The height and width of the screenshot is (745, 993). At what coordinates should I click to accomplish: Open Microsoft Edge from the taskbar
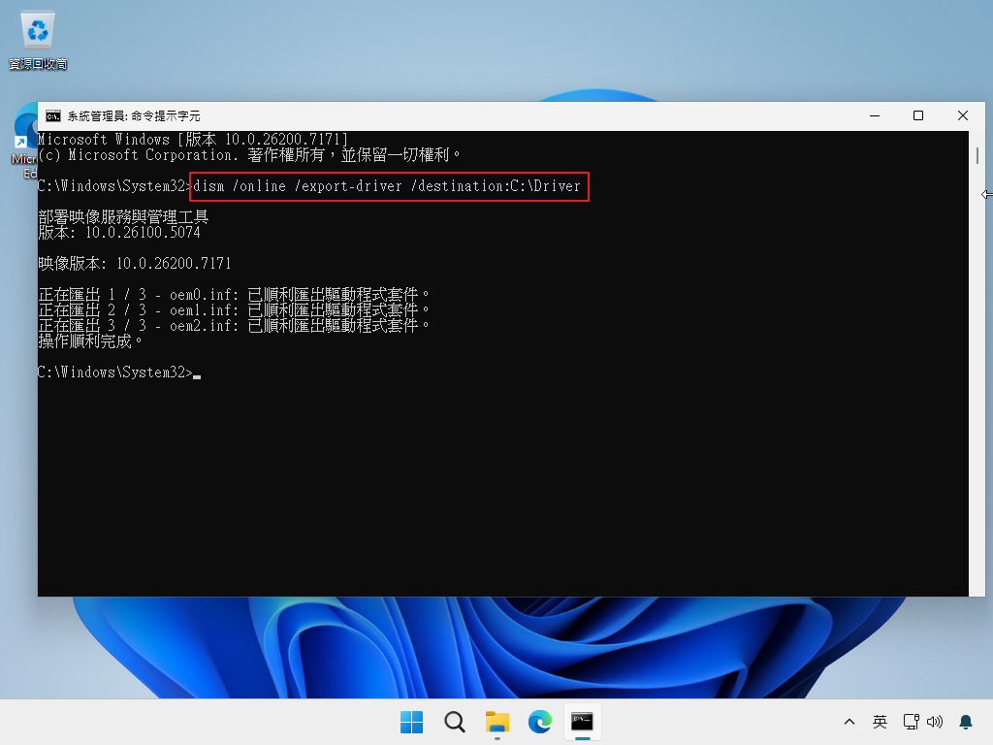pyautogui.click(x=539, y=722)
